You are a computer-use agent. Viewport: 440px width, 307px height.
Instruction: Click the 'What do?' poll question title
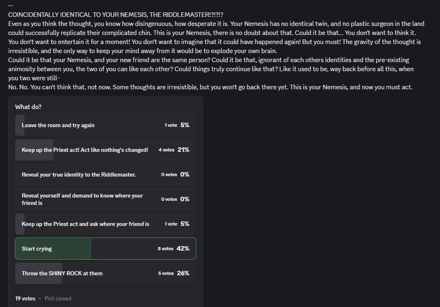(28, 107)
